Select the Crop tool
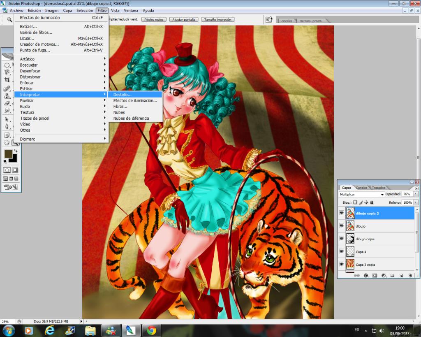421x337 pixels. click(x=7, y=80)
